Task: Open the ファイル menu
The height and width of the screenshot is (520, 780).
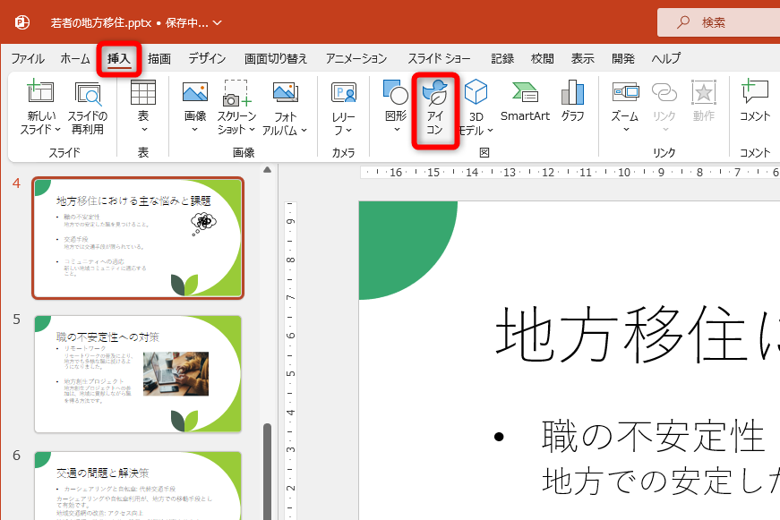Action: point(28,57)
